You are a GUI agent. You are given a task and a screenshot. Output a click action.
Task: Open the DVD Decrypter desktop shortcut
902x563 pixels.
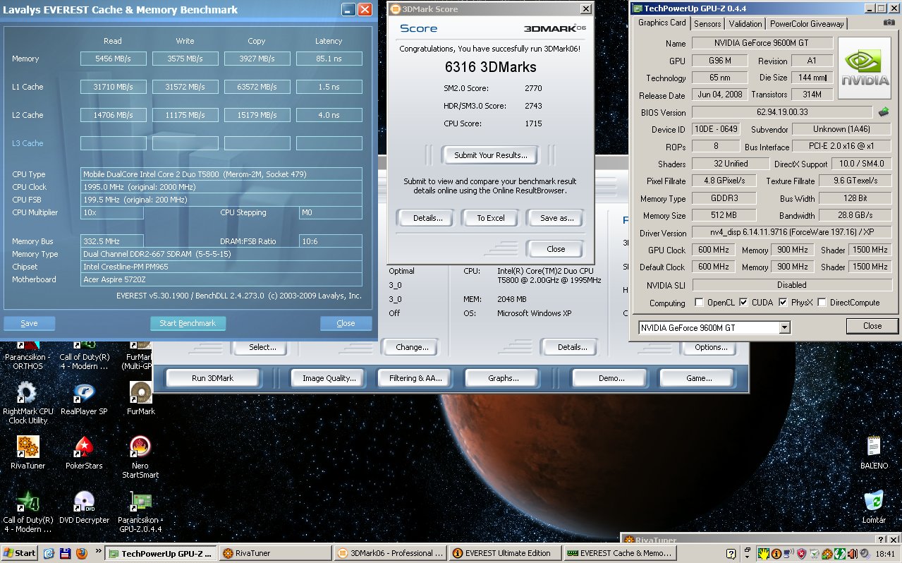pos(84,508)
